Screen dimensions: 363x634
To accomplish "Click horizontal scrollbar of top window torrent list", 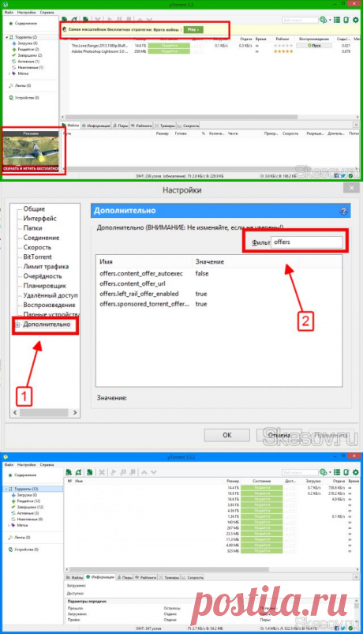I will coord(182,117).
